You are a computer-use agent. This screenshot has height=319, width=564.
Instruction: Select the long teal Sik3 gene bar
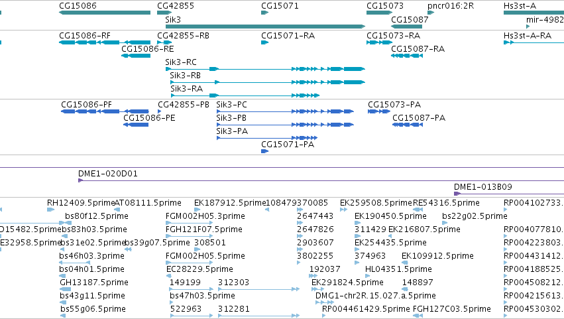[266, 27]
